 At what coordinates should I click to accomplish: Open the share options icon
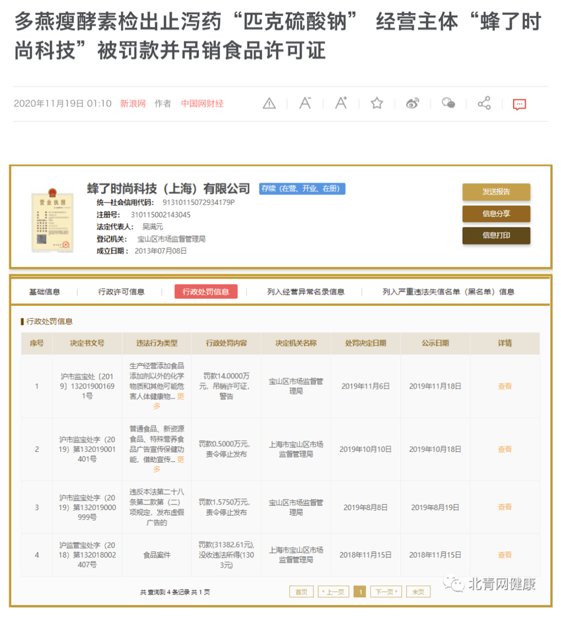point(484,103)
